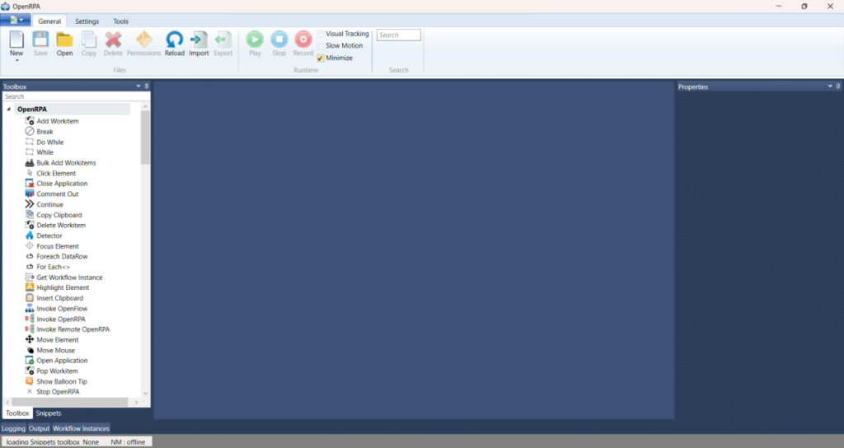The image size is (844, 448).
Task: Open the Workflow Instances panel tab
Action: coord(81,428)
